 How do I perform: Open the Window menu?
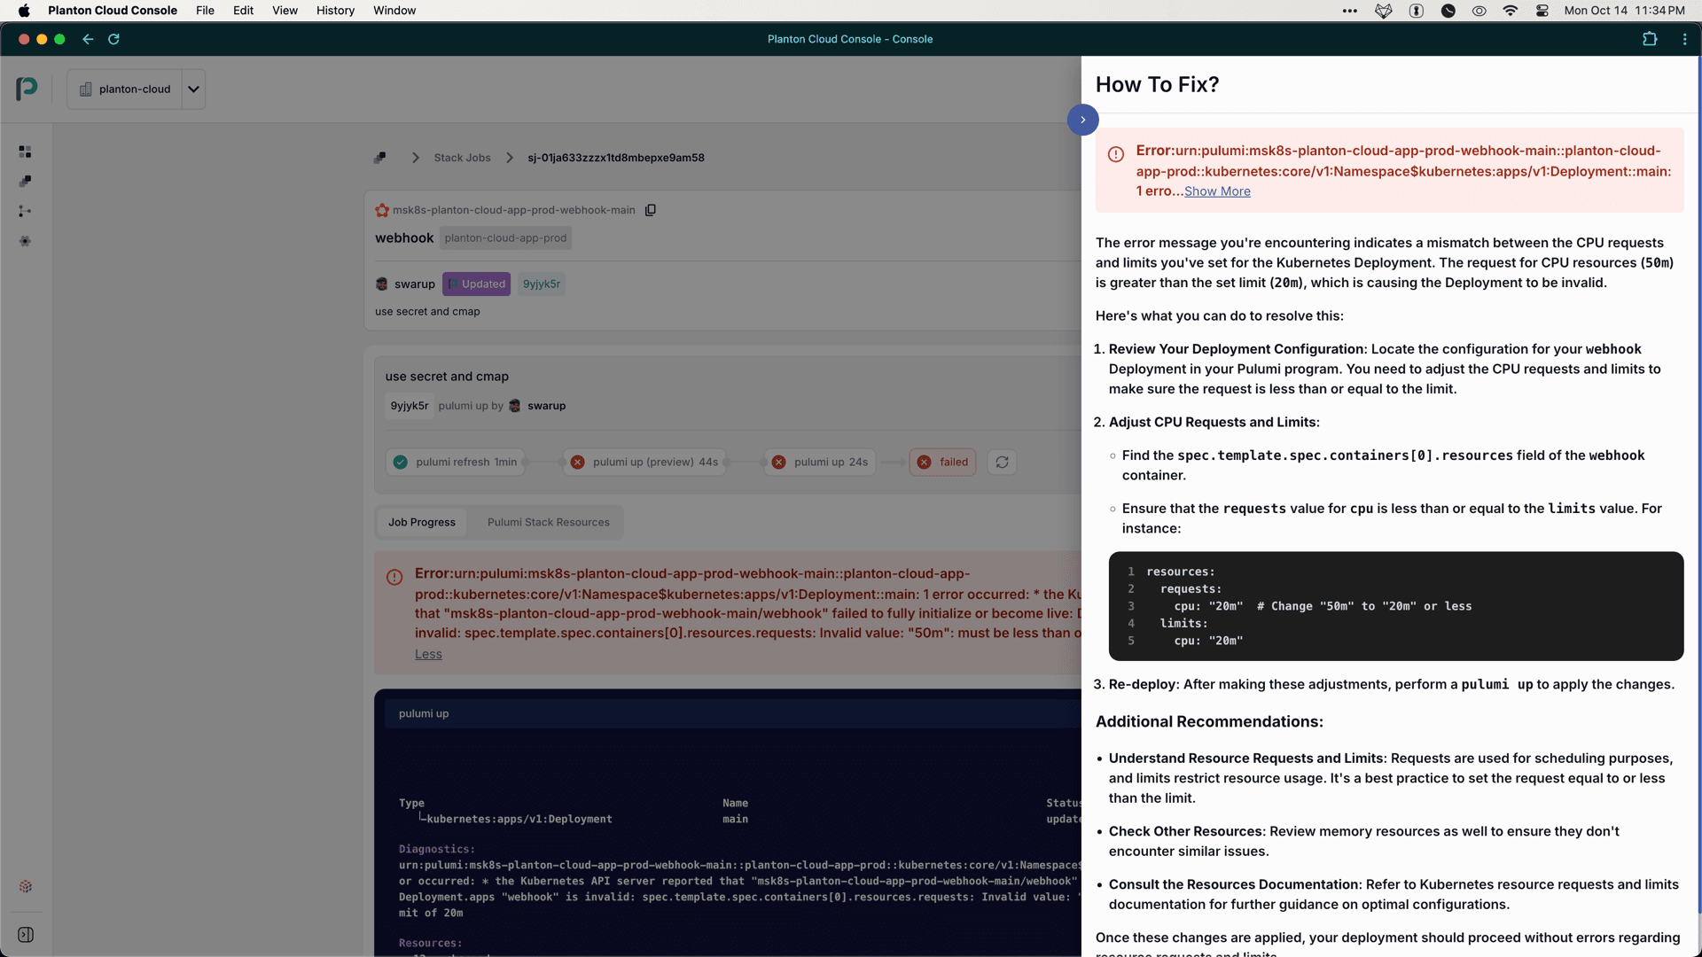tap(394, 11)
